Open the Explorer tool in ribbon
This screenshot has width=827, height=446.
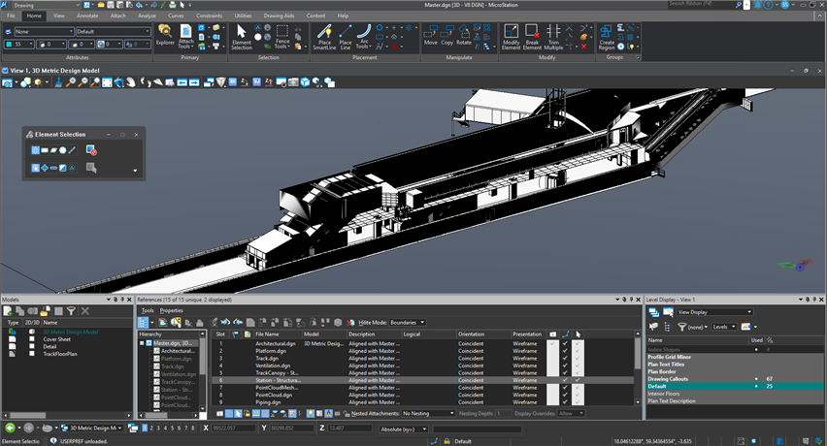coord(165,35)
